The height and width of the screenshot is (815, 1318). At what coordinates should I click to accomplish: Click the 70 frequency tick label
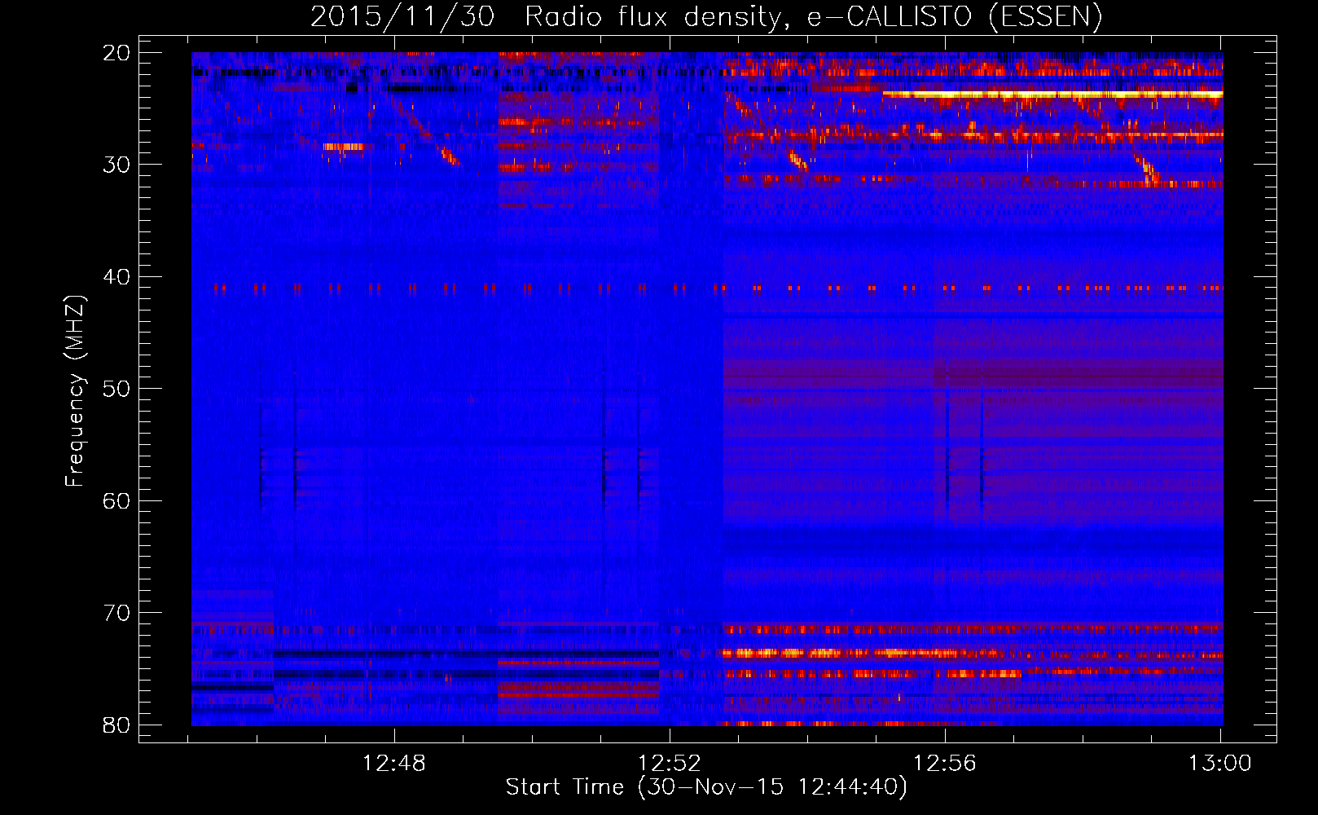117,613
